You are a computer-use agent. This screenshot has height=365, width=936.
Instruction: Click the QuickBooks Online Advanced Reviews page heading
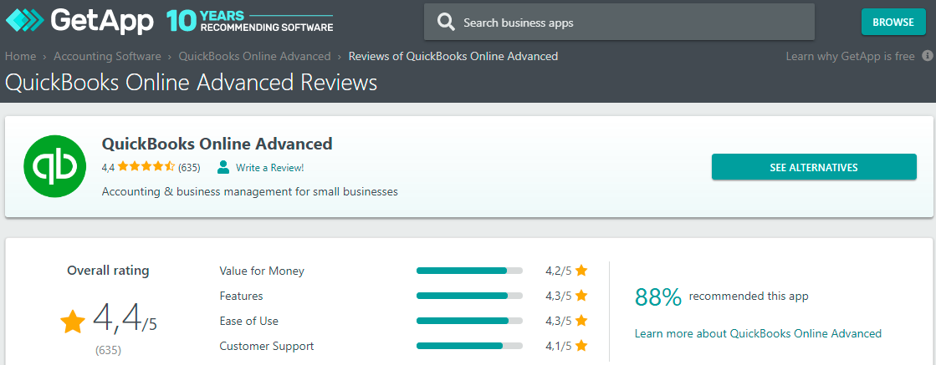coord(191,82)
